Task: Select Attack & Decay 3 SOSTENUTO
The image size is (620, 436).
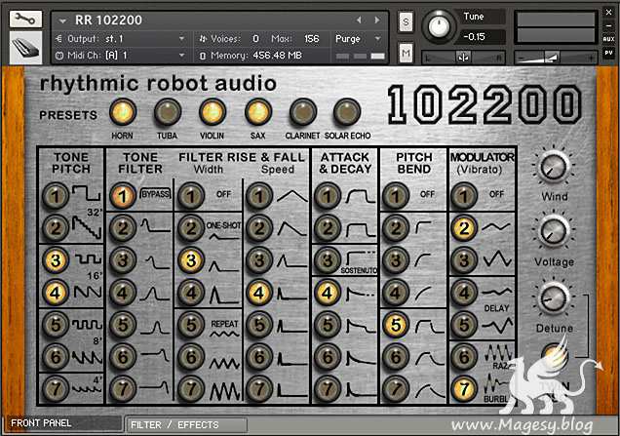Action: [328, 260]
